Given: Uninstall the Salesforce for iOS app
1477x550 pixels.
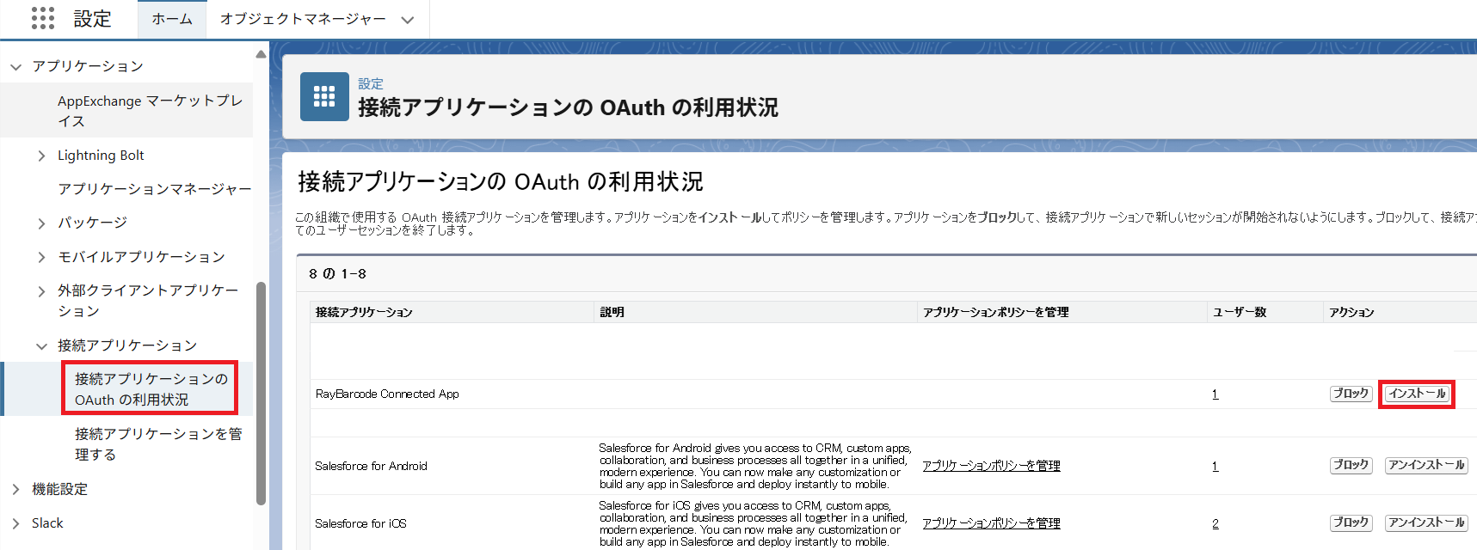Looking at the screenshot, I should [1425, 522].
